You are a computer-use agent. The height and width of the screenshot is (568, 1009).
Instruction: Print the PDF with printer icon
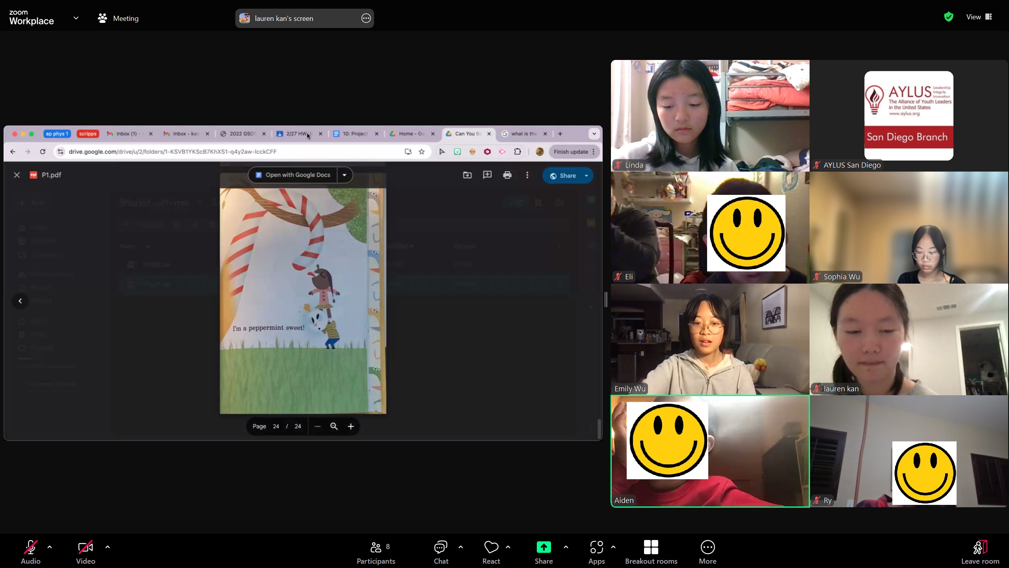[x=507, y=175]
